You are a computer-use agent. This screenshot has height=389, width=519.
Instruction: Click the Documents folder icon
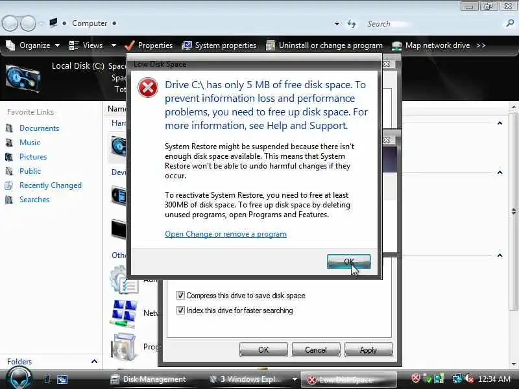click(x=9, y=128)
